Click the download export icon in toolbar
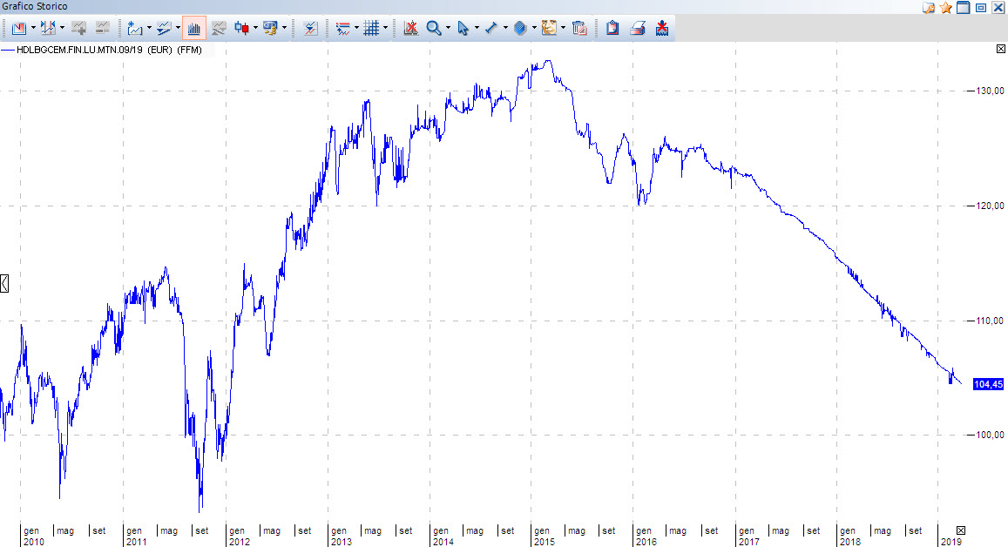 [662, 29]
